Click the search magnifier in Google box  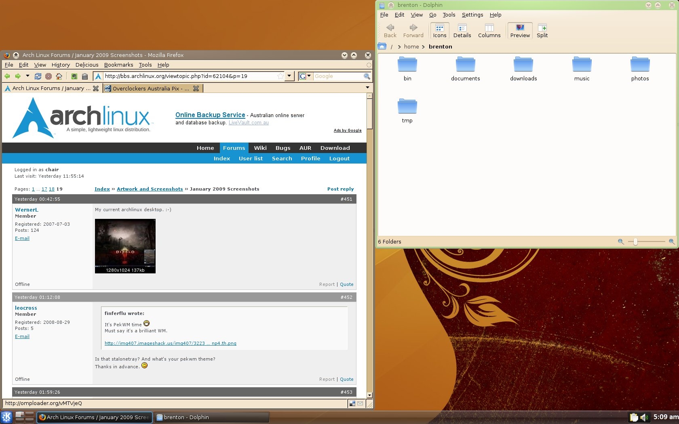(x=367, y=76)
